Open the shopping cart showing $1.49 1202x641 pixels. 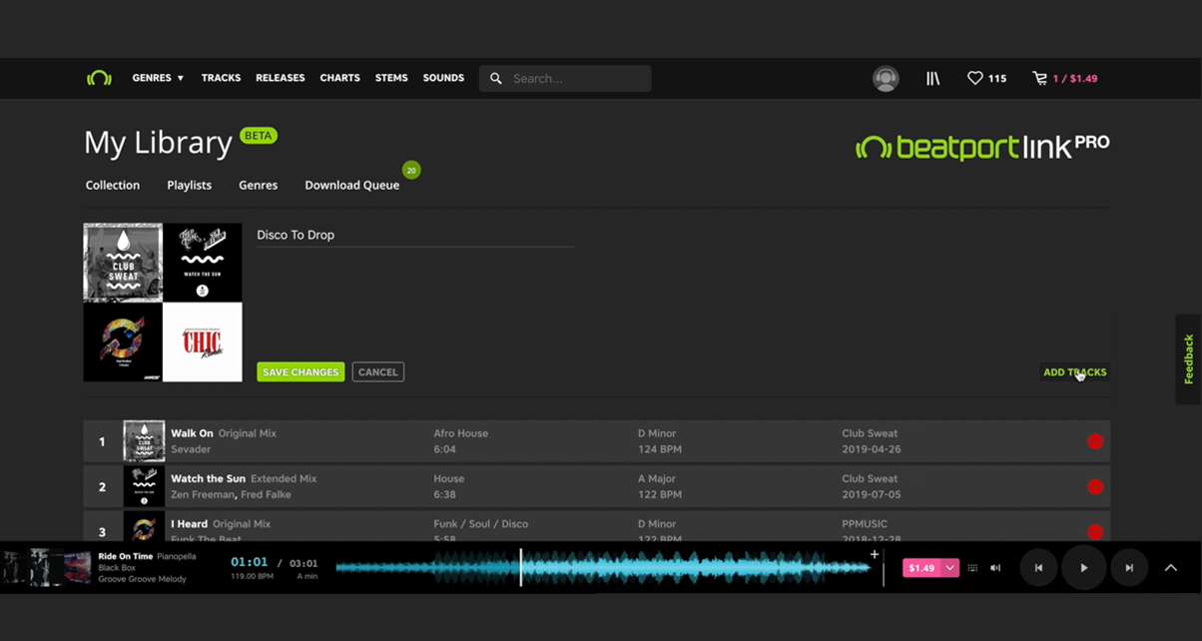[1065, 78]
